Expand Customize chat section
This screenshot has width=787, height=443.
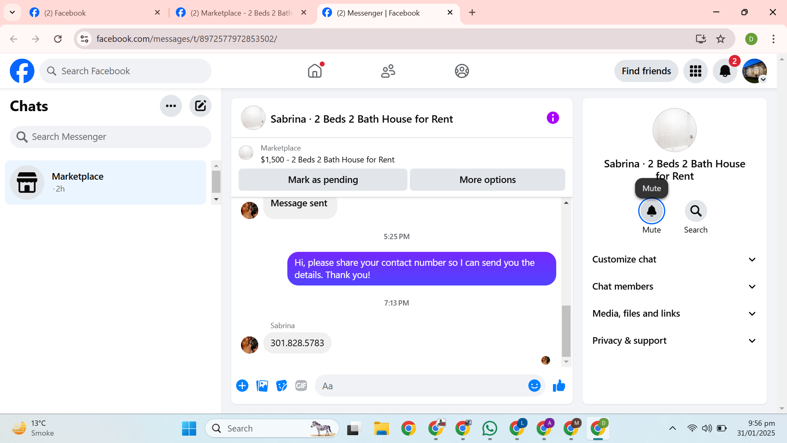click(674, 259)
